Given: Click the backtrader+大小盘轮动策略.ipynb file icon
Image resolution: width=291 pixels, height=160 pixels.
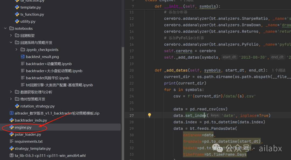Looking at the screenshot, I should [23, 71].
